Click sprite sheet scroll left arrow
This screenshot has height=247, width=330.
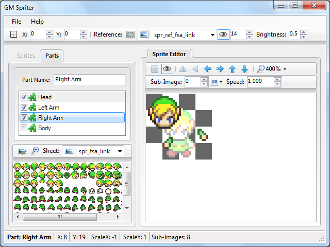pos(18,217)
